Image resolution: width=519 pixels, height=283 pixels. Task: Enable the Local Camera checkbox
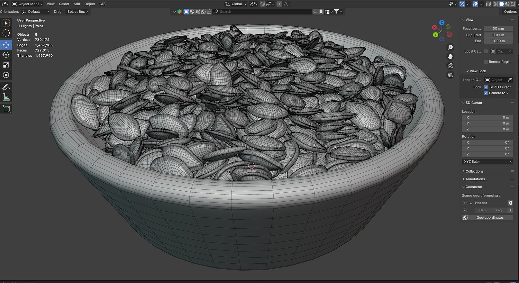coord(486,51)
